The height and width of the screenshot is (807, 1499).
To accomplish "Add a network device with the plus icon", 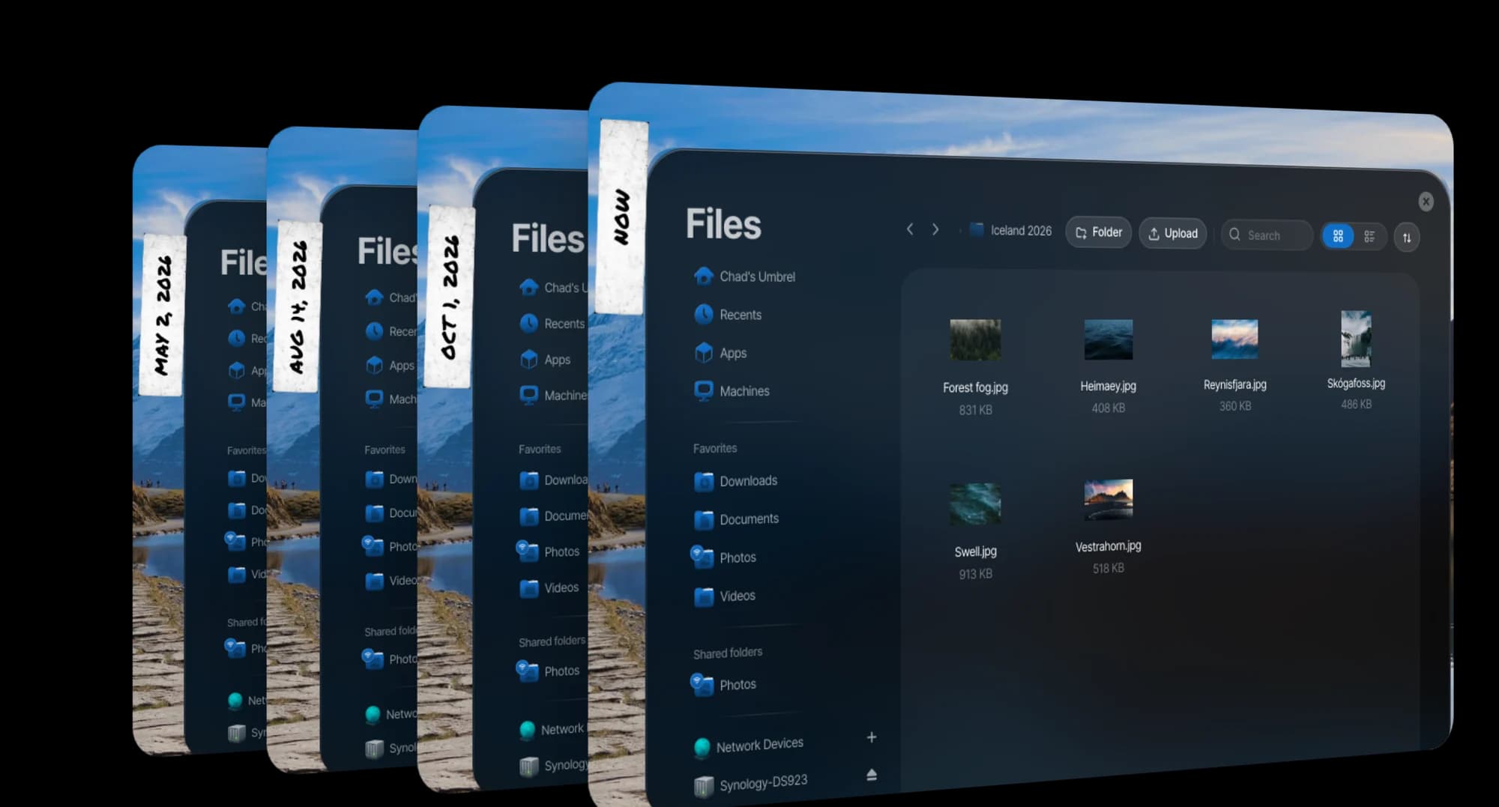I will (872, 737).
